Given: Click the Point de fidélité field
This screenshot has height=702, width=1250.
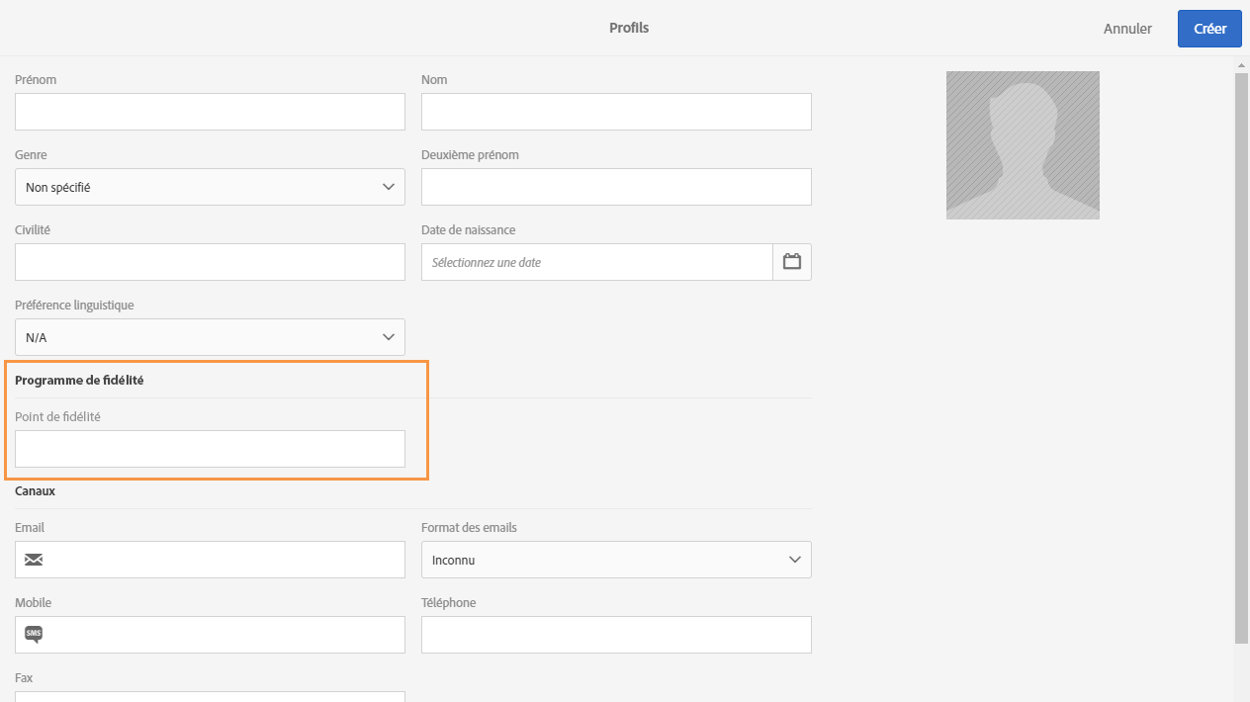Looking at the screenshot, I should (210, 449).
